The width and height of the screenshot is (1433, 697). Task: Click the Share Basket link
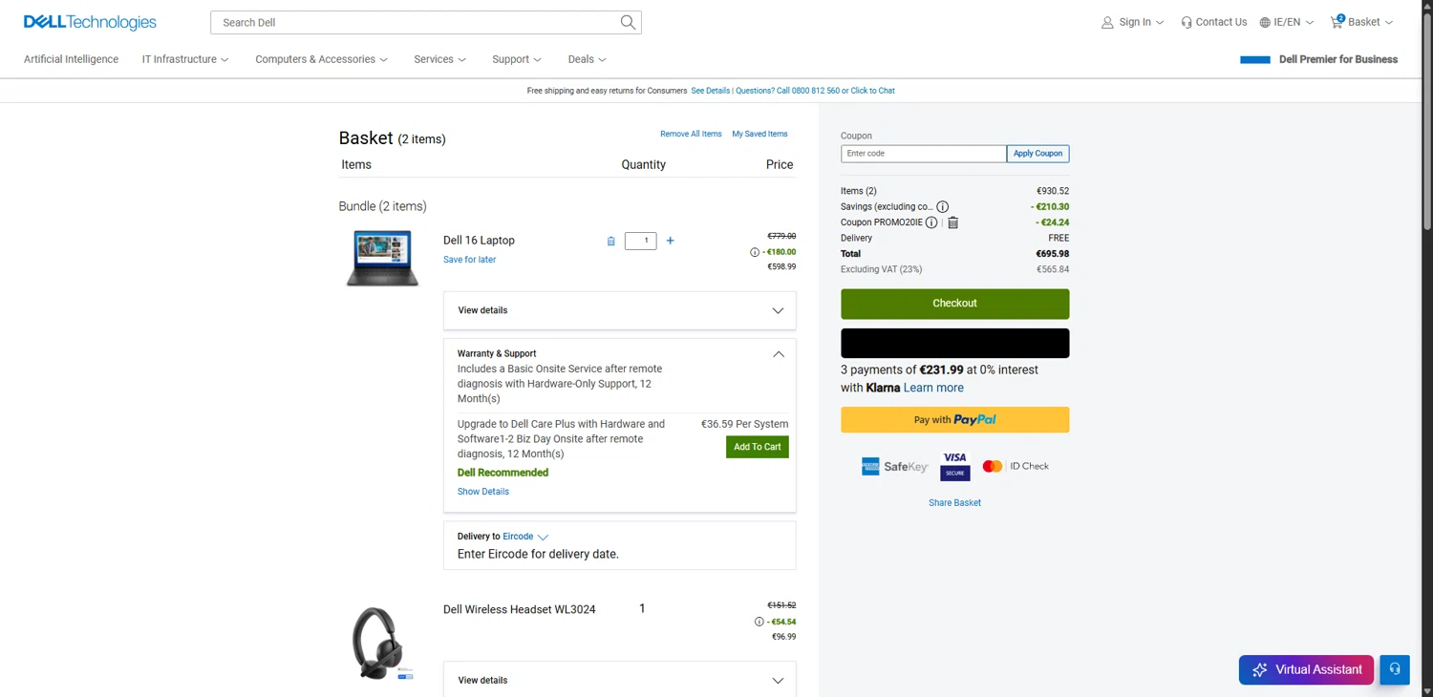click(x=954, y=502)
